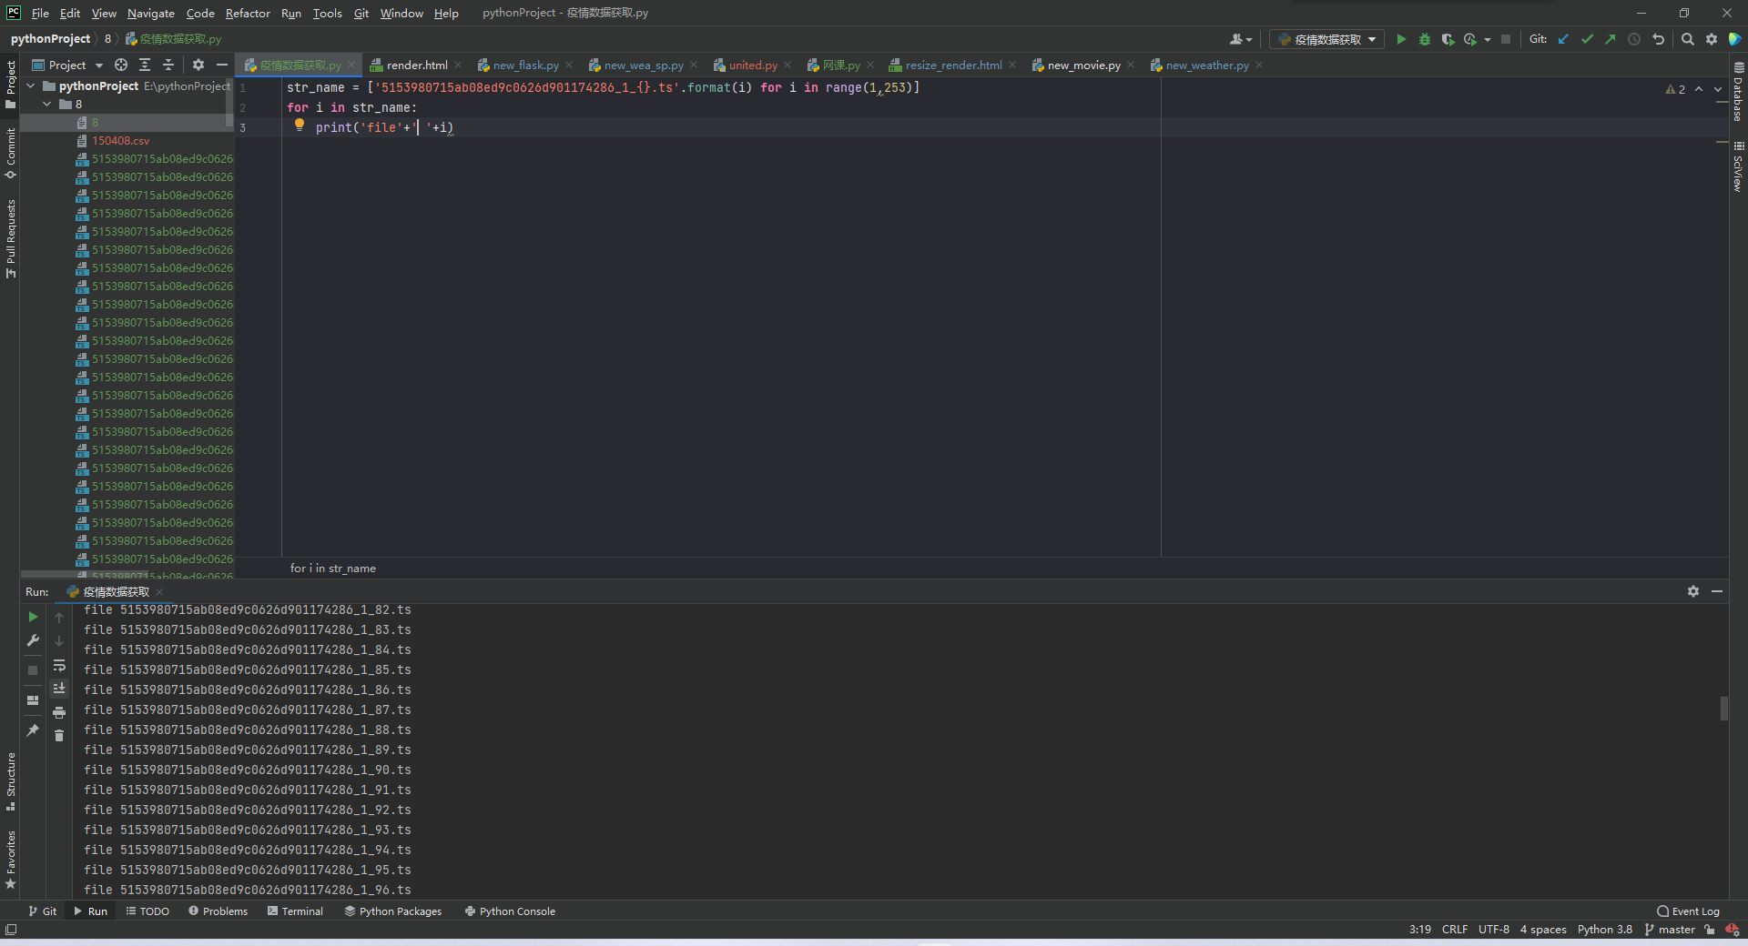Screen dimensions: 1748x946
Task: Pin the Run console tab
Action: (x=33, y=730)
